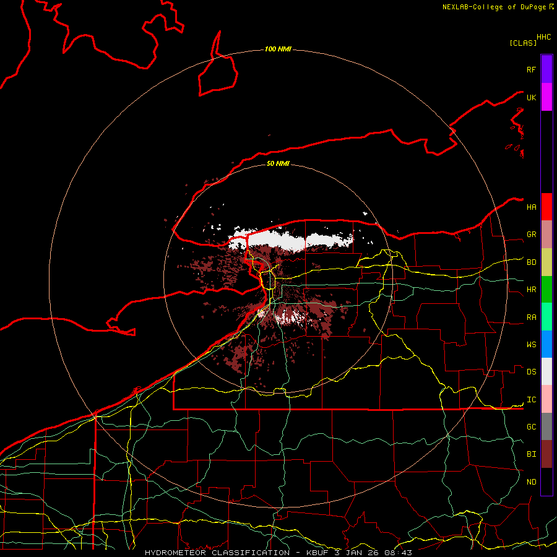
Task: Click the WS blue legend swatch
Action: point(546,344)
